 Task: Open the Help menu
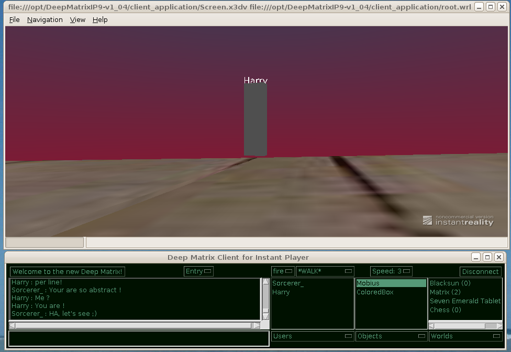pos(100,19)
